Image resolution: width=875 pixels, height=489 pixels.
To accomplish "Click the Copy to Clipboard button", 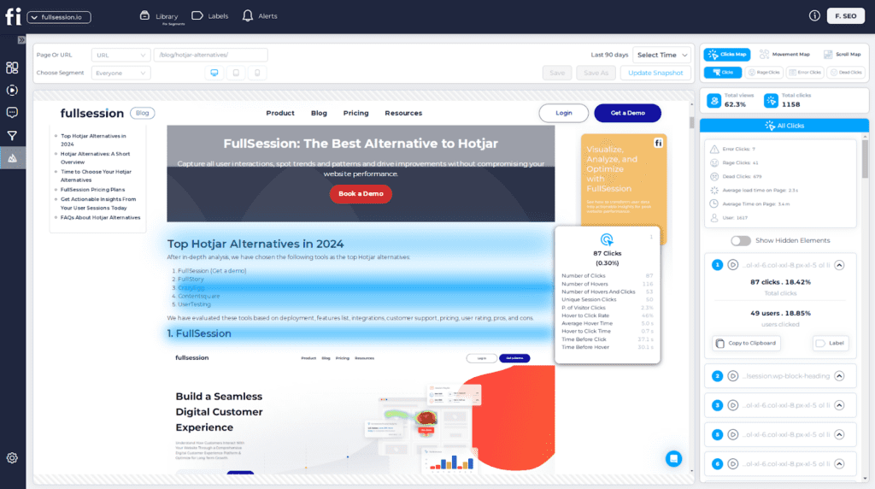I will tap(746, 343).
